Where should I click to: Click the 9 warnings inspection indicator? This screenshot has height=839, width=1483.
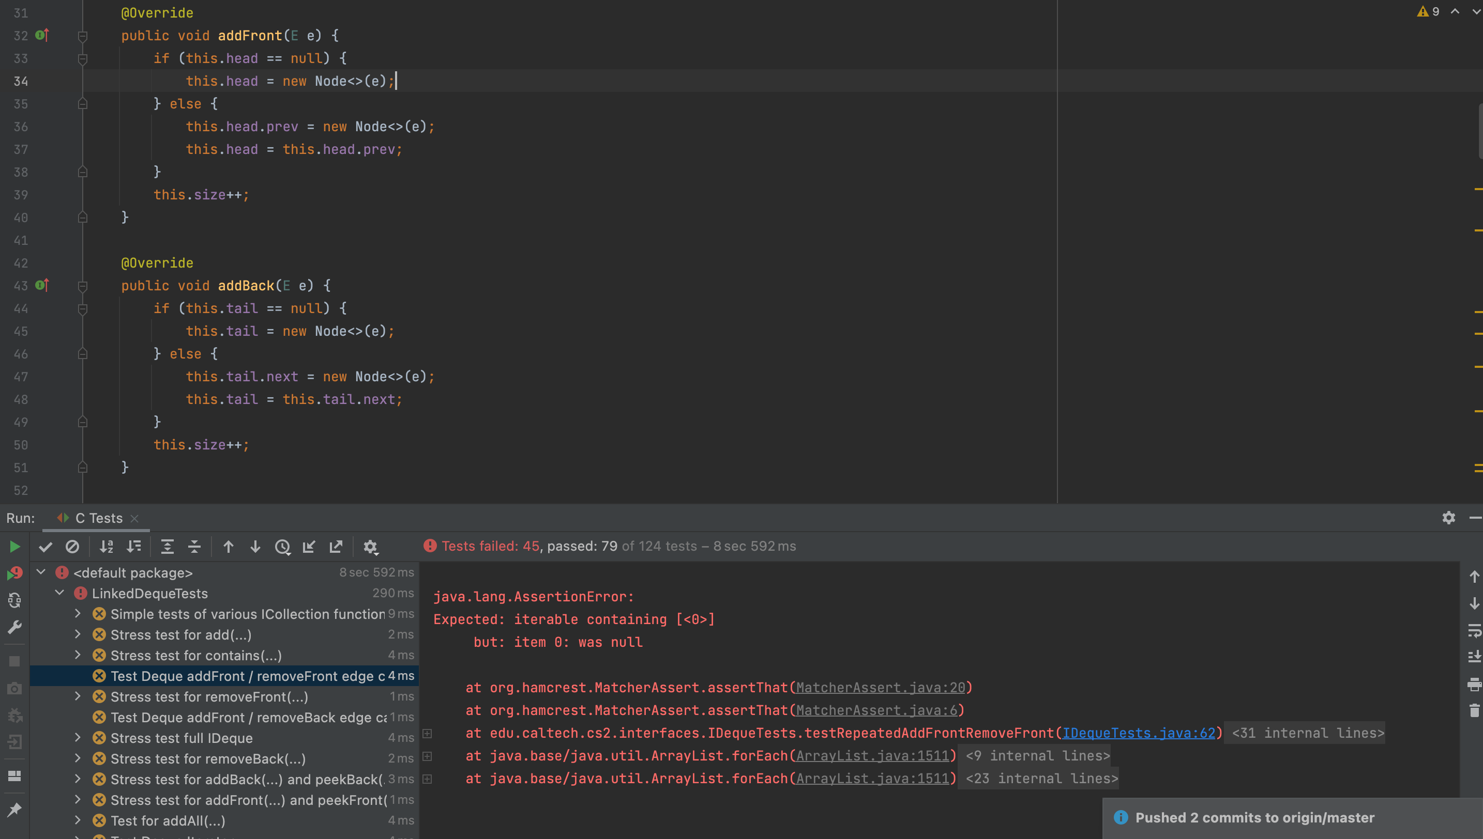pyautogui.click(x=1429, y=11)
